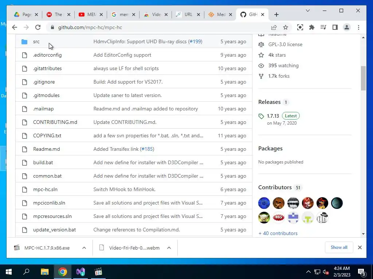Show the + 40 contributors list
Image resolution: width=373 pixels, height=279 pixels.
pos(278,233)
